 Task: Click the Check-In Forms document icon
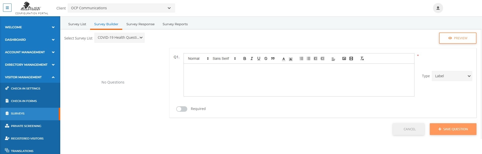(x=7, y=101)
